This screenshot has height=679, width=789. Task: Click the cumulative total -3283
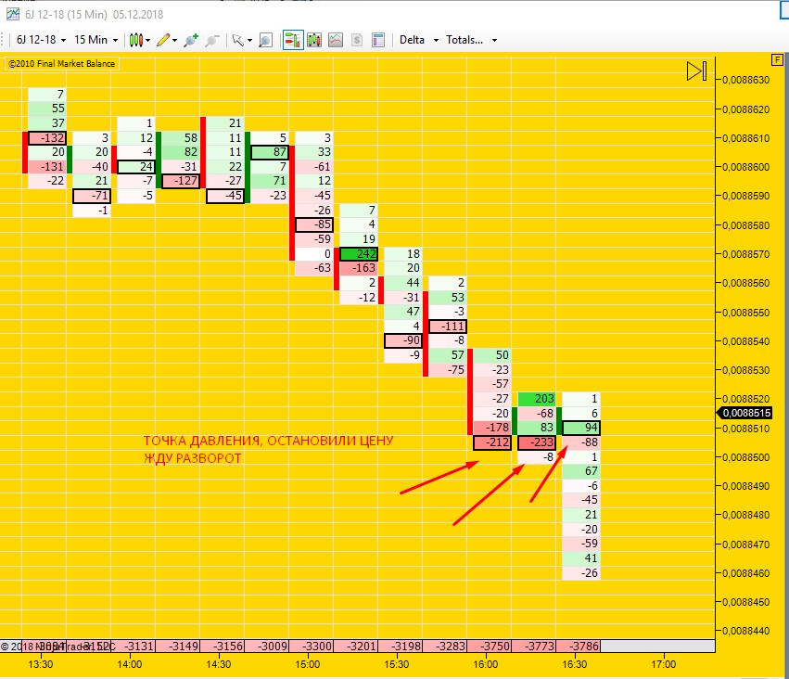(x=445, y=646)
